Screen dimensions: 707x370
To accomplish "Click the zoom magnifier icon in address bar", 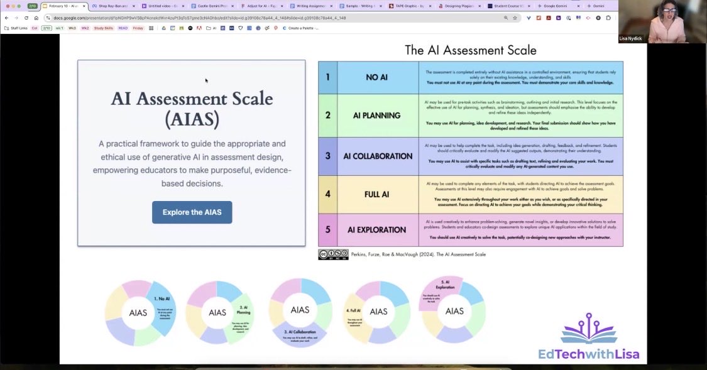I will click(x=506, y=18).
